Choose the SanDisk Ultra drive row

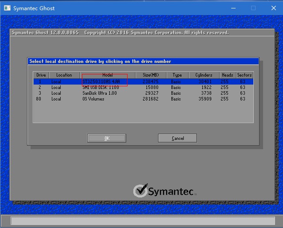click(99, 93)
